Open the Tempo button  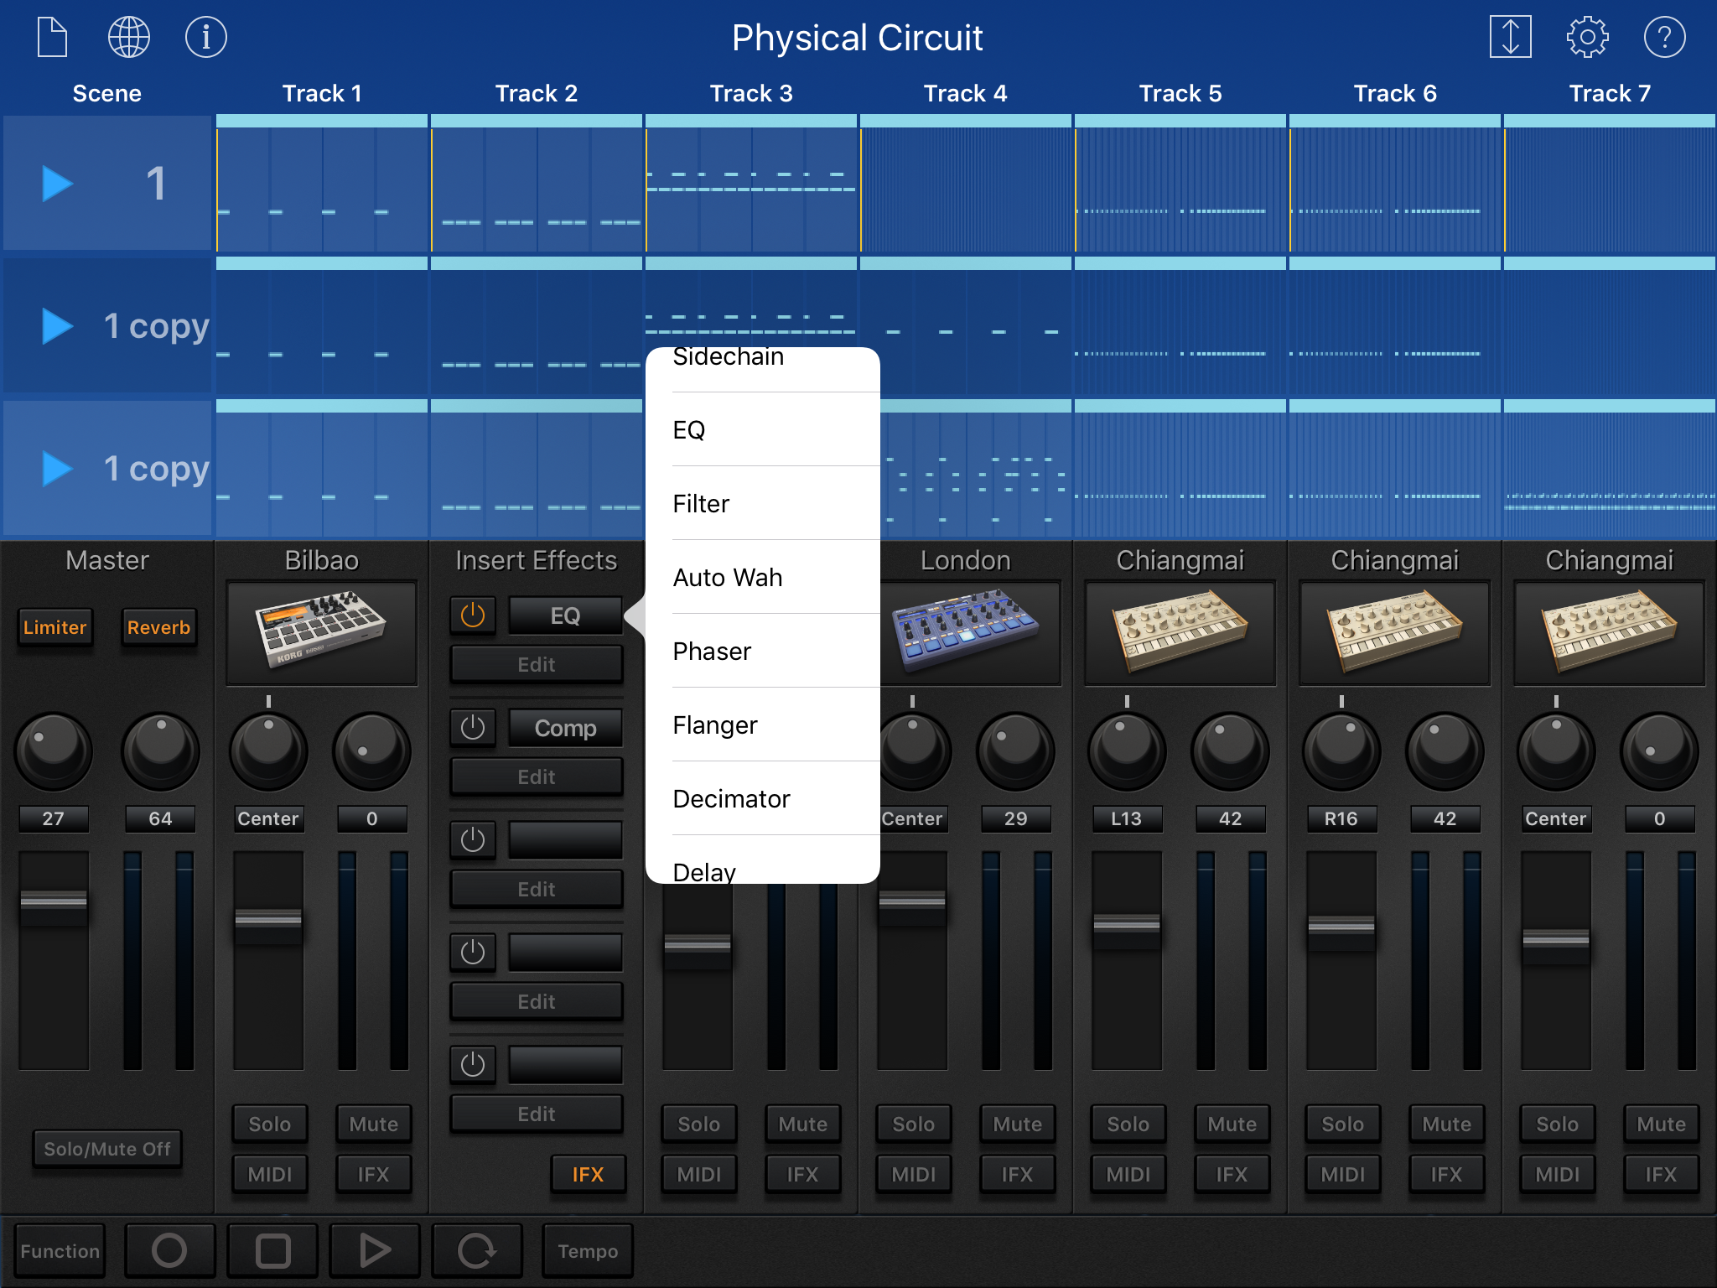587,1250
